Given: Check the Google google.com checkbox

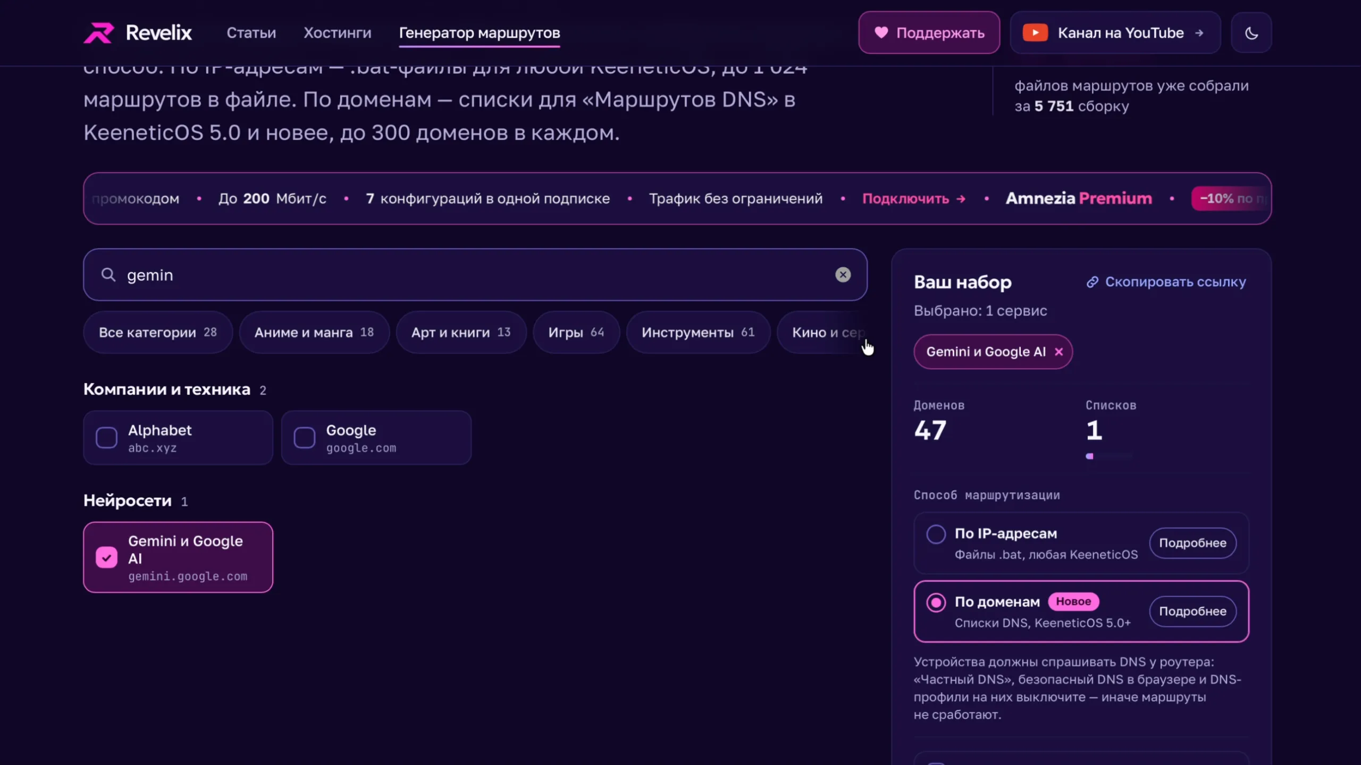Looking at the screenshot, I should pos(305,438).
